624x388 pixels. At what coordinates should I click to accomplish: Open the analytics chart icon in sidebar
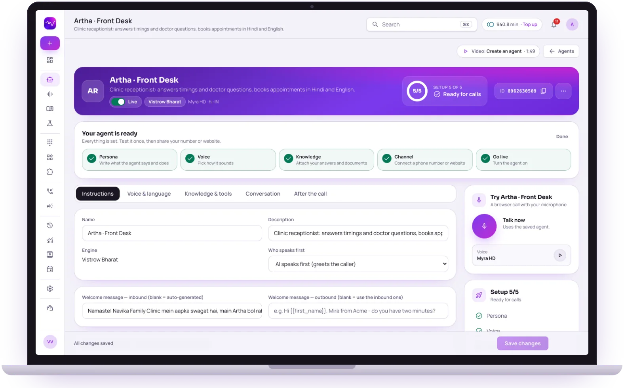click(x=50, y=240)
